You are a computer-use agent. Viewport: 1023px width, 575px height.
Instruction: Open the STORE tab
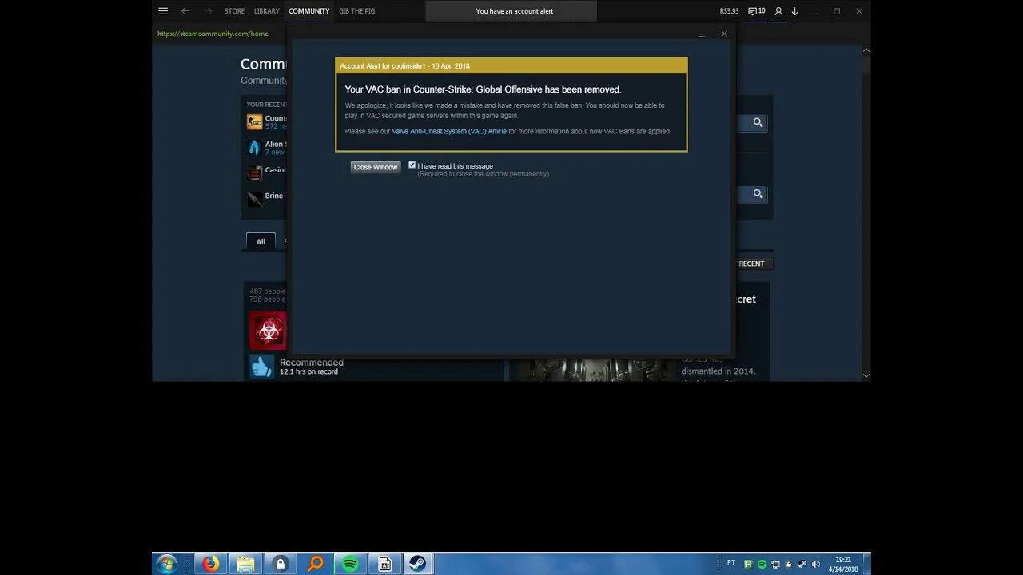pyautogui.click(x=234, y=11)
